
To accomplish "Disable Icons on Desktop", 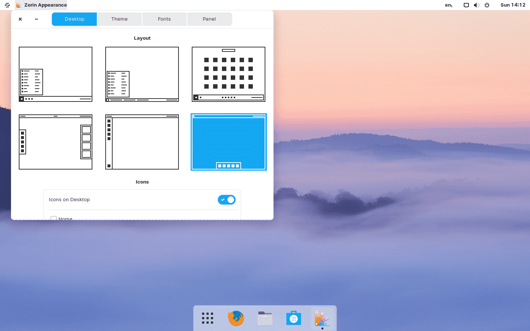I will (x=226, y=200).
